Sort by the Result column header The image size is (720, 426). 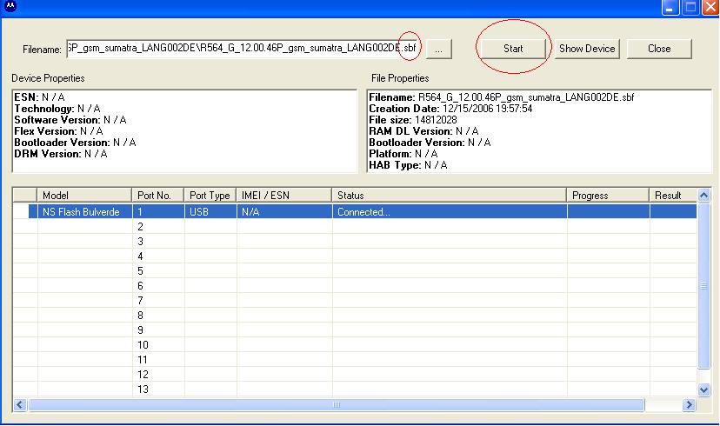[x=673, y=196]
